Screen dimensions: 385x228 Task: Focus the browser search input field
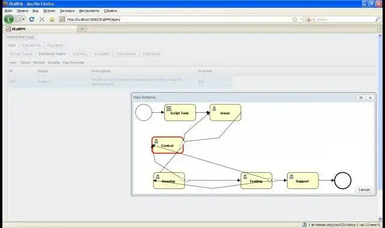point(343,19)
